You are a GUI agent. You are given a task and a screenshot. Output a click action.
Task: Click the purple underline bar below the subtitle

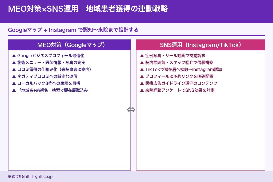point(136,35)
